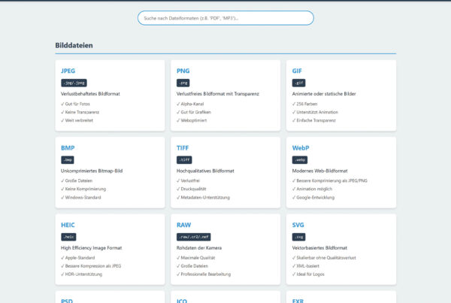This screenshot has height=303, width=451.
Task: Select the .tiff extension tag
Action: click(185, 159)
